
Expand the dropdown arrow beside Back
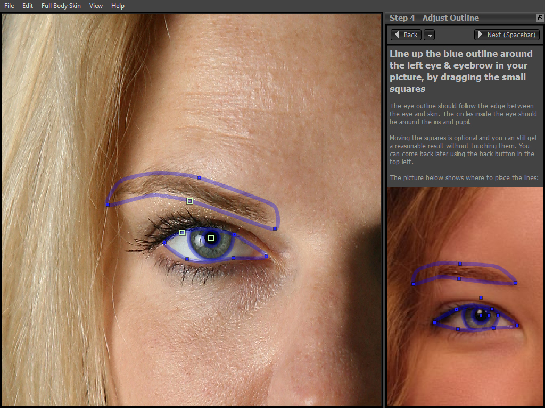pos(429,35)
